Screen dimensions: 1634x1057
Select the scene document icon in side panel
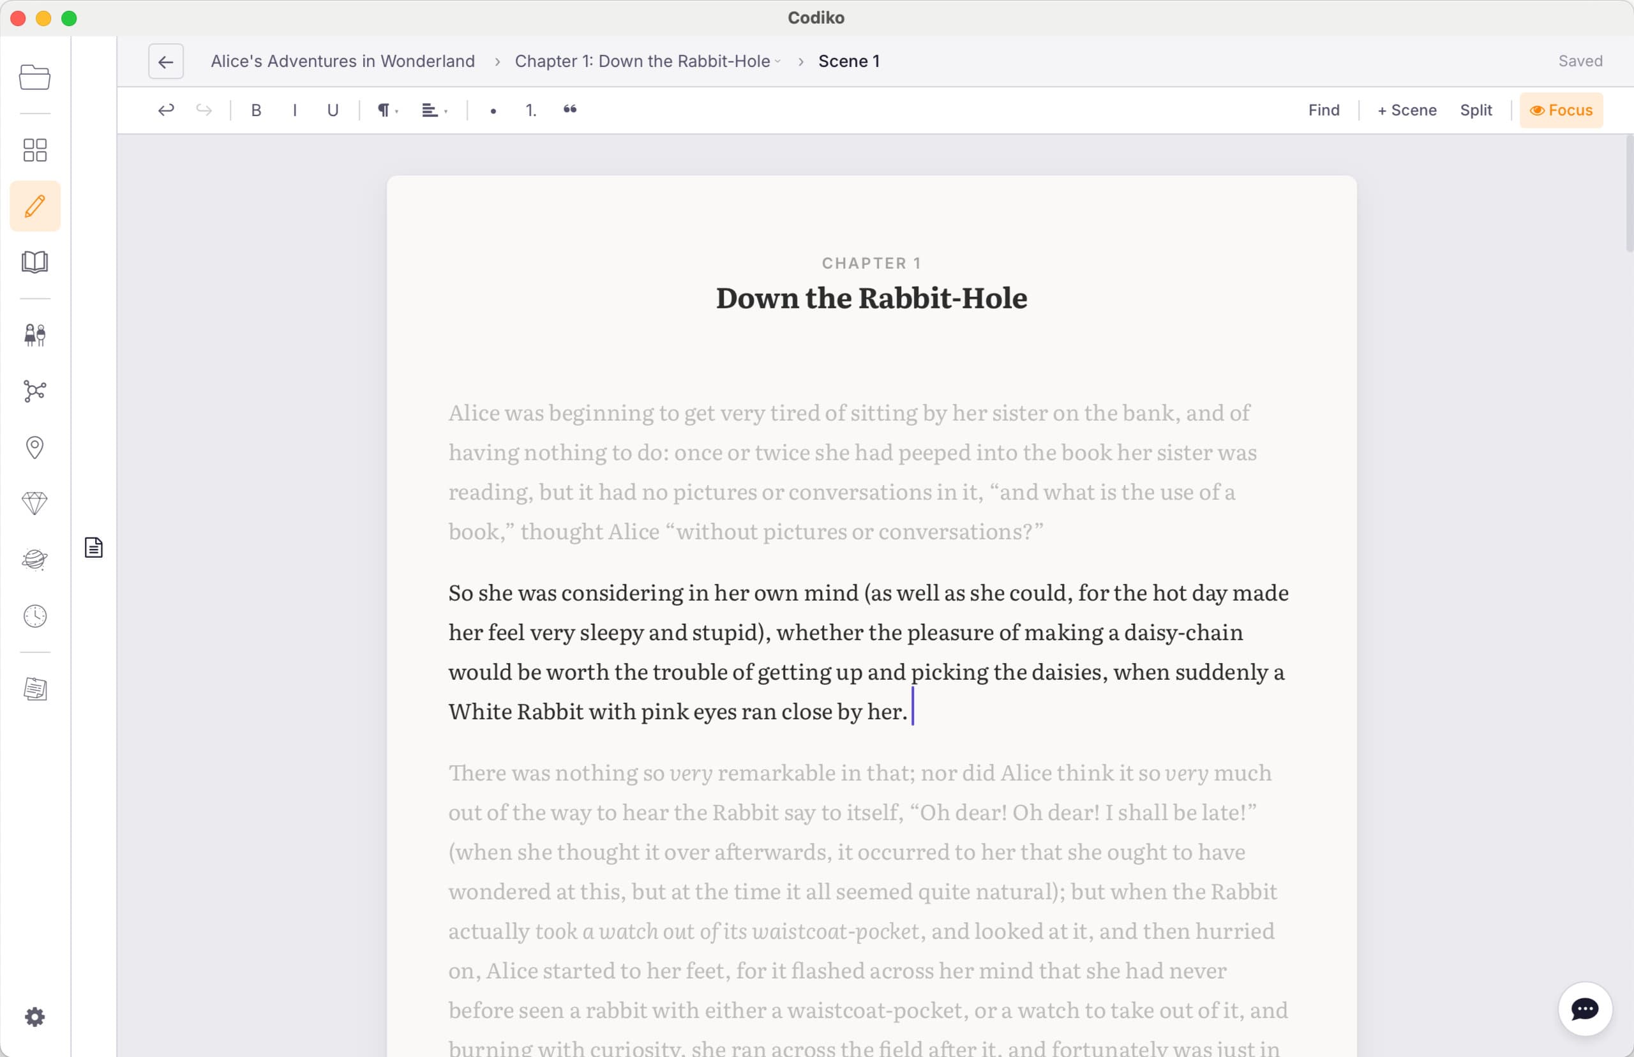pyautogui.click(x=93, y=548)
